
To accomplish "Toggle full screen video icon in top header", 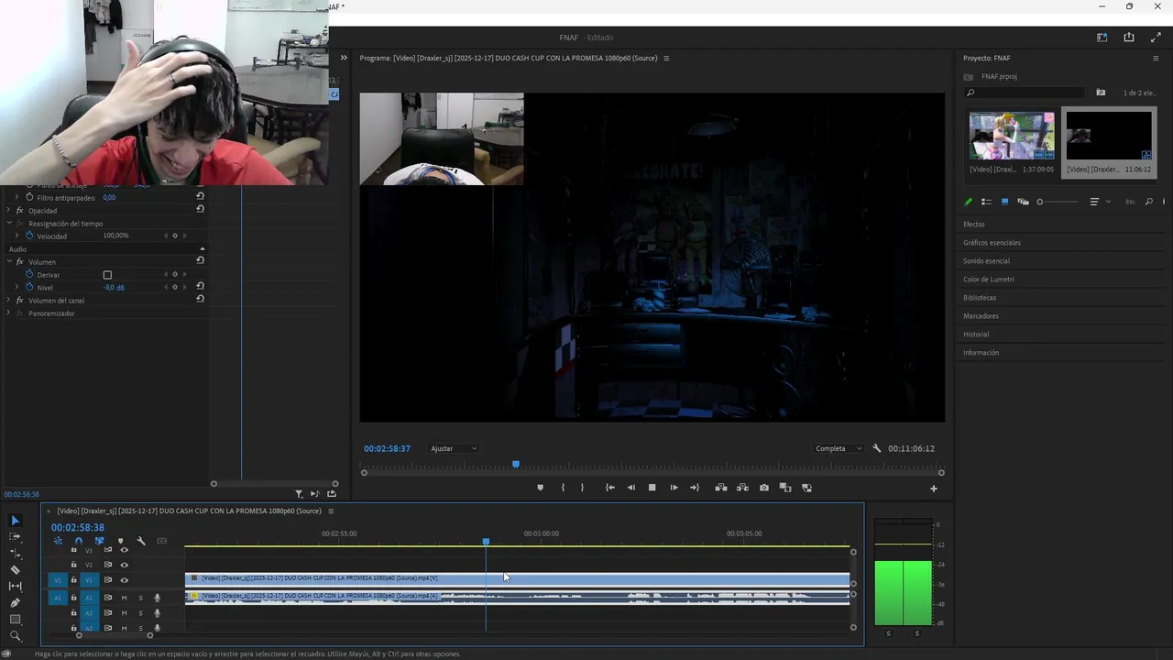I will click(1156, 38).
